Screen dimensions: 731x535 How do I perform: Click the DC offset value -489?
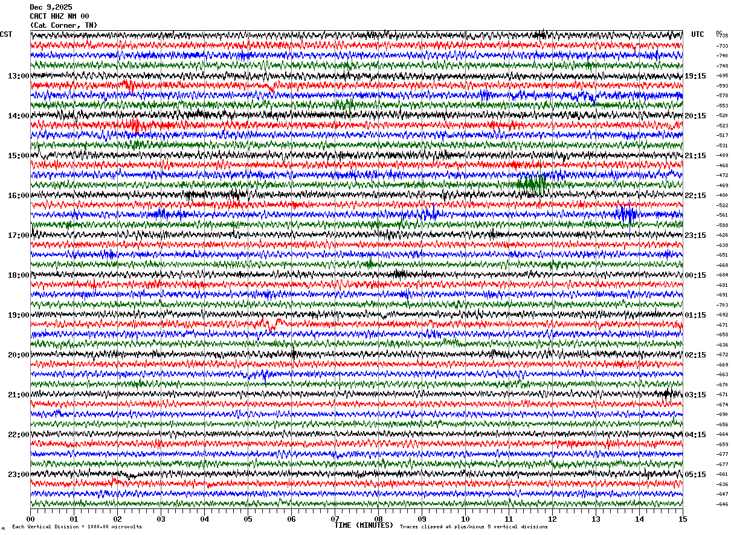[722, 155]
